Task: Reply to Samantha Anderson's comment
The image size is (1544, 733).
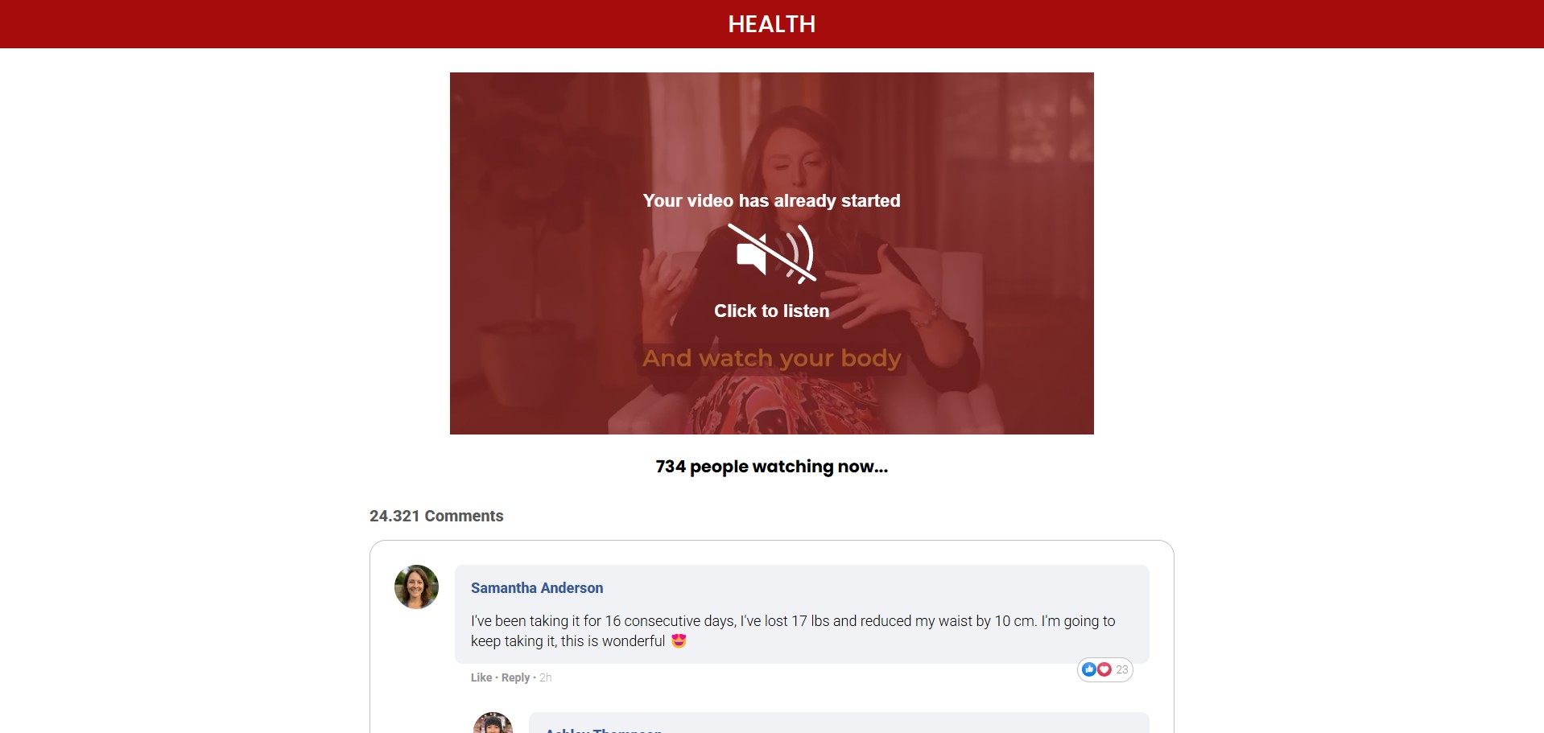Action: pyautogui.click(x=515, y=677)
